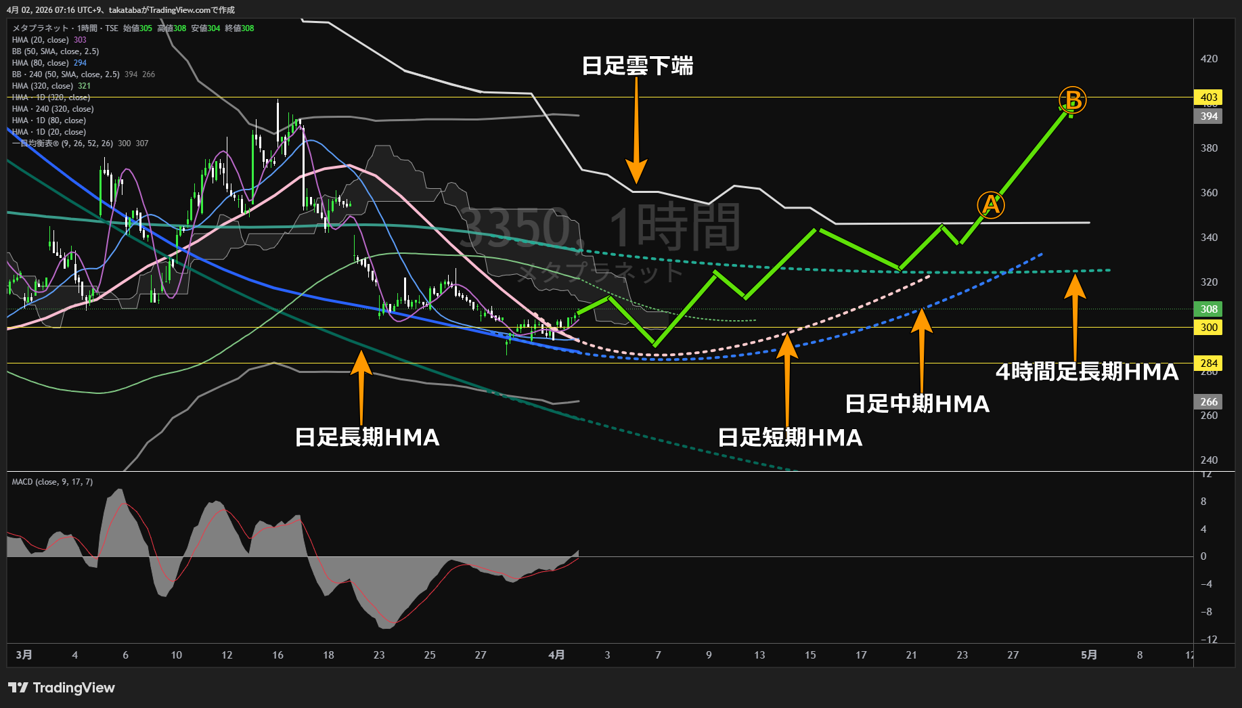Click the 240 tick on the price axis
The image size is (1242, 708).
click(1209, 460)
